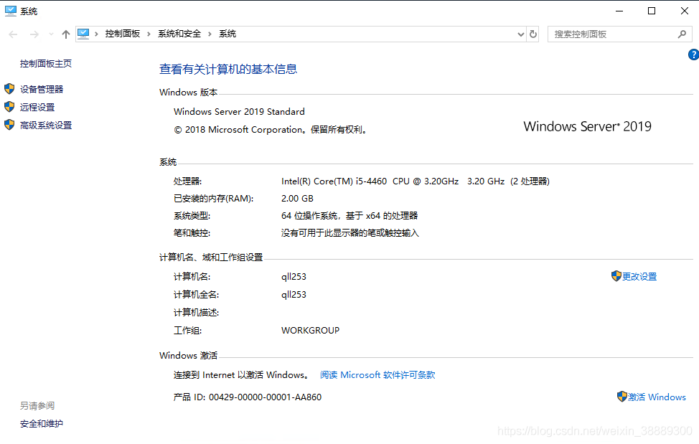Click the back navigation arrow
This screenshot has width=699, height=444.
point(13,34)
